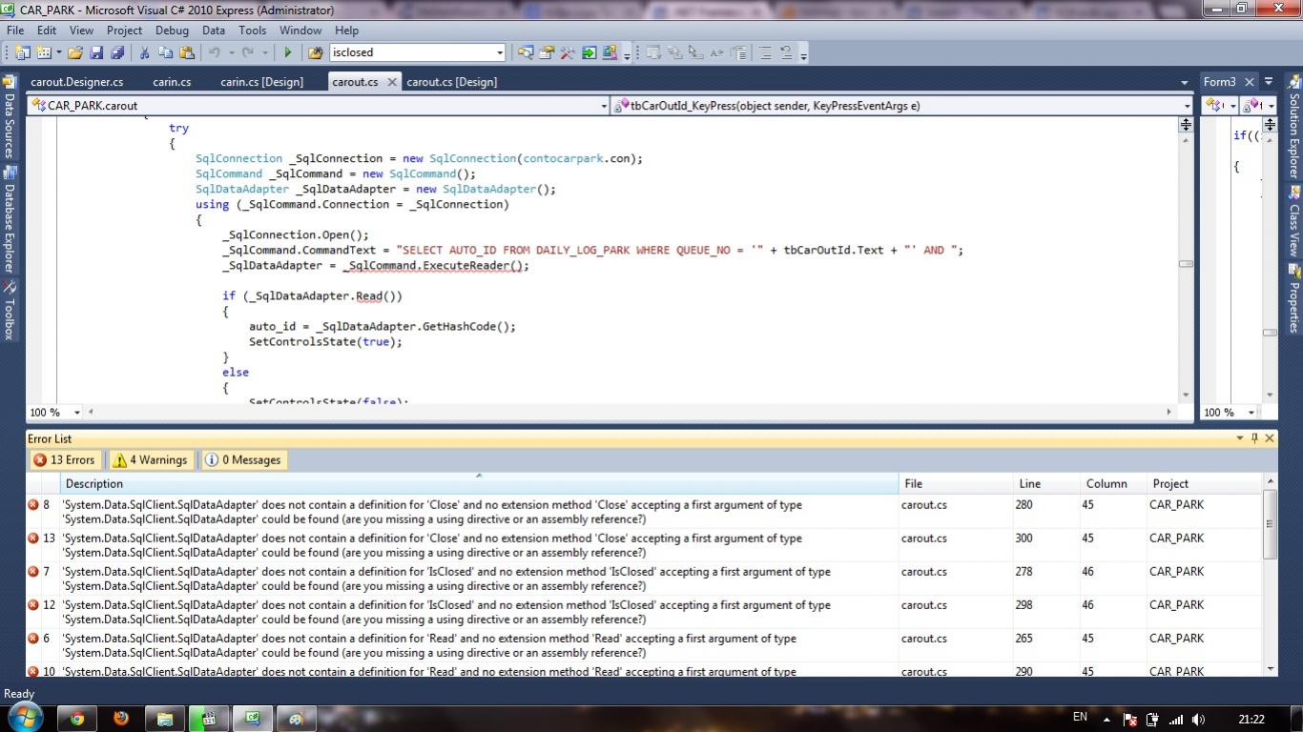The height and width of the screenshot is (732, 1303).
Task: Open the Add New Item dropdown arrow
Action: click(58, 52)
